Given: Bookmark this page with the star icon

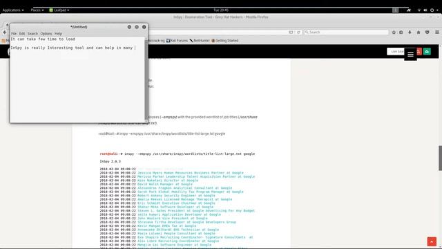Looking at the screenshot, I should pos(394,33).
